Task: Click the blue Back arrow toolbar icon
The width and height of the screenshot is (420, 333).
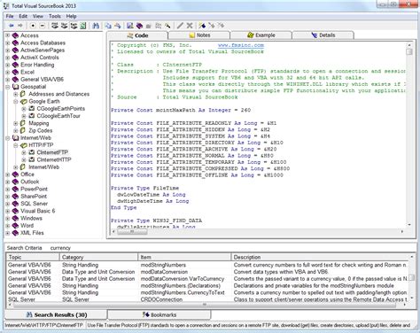Action: point(12,26)
